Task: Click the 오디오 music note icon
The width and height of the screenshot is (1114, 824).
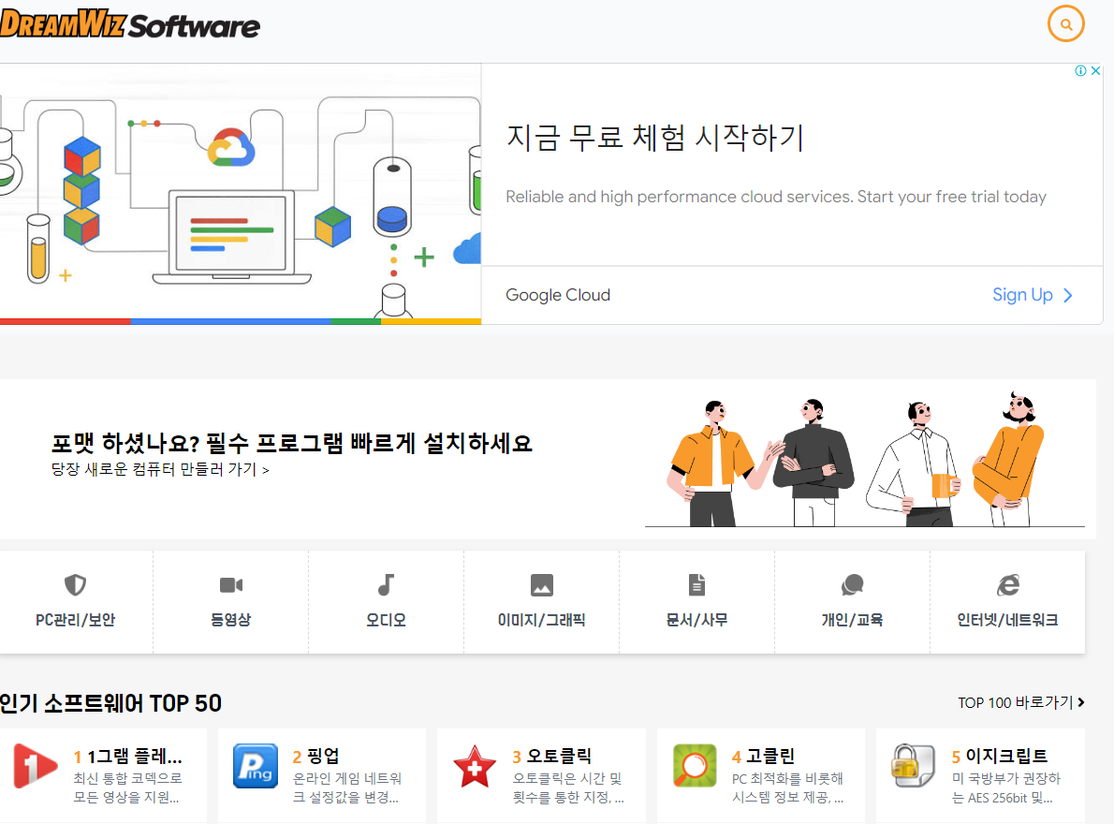Action: pos(386,584)
